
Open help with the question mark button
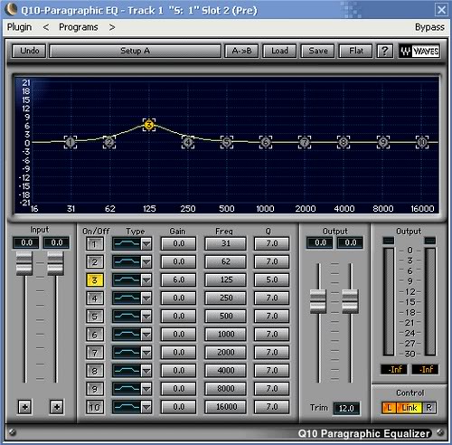pos(385,51)
